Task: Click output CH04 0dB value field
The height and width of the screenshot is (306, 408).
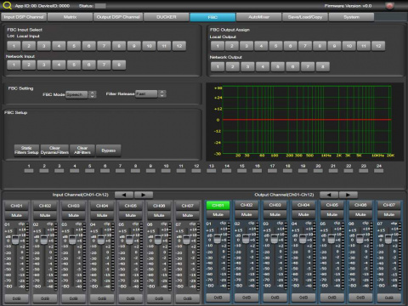Action: click(x=303, y=297)
